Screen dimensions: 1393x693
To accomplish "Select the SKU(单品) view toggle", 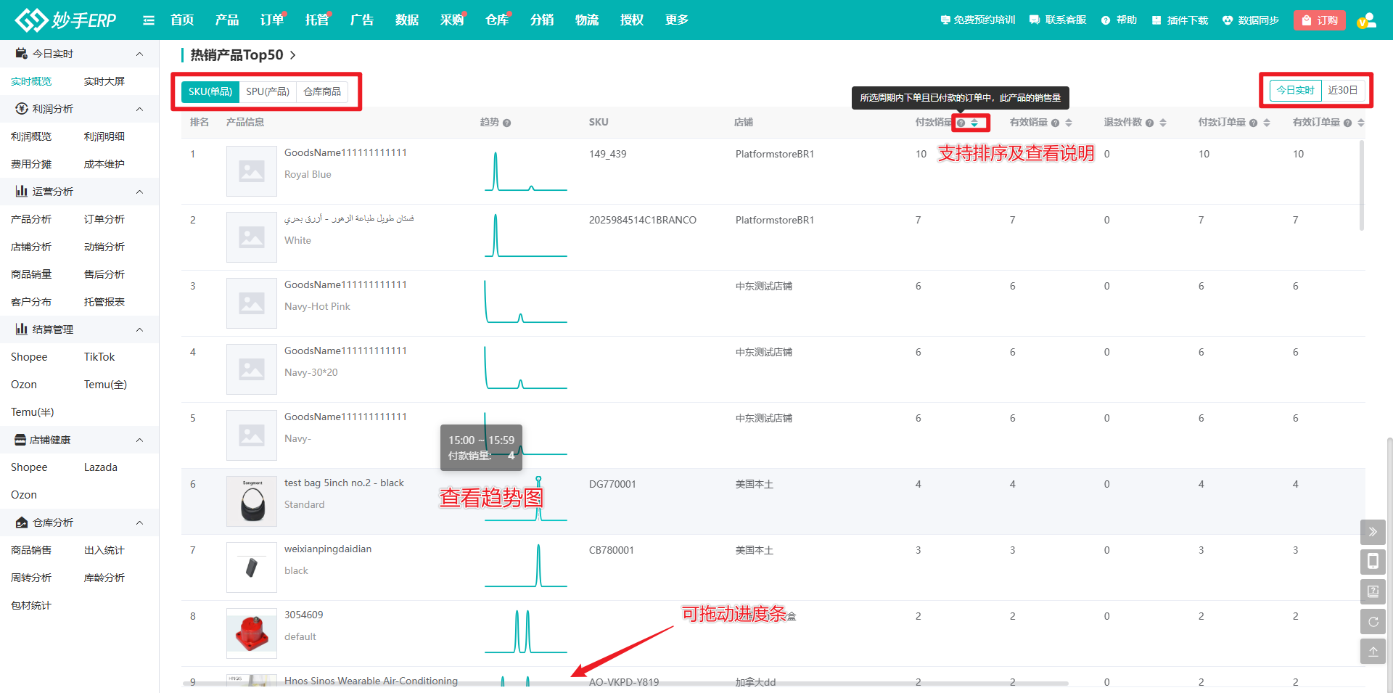I will tap(210, 91).
